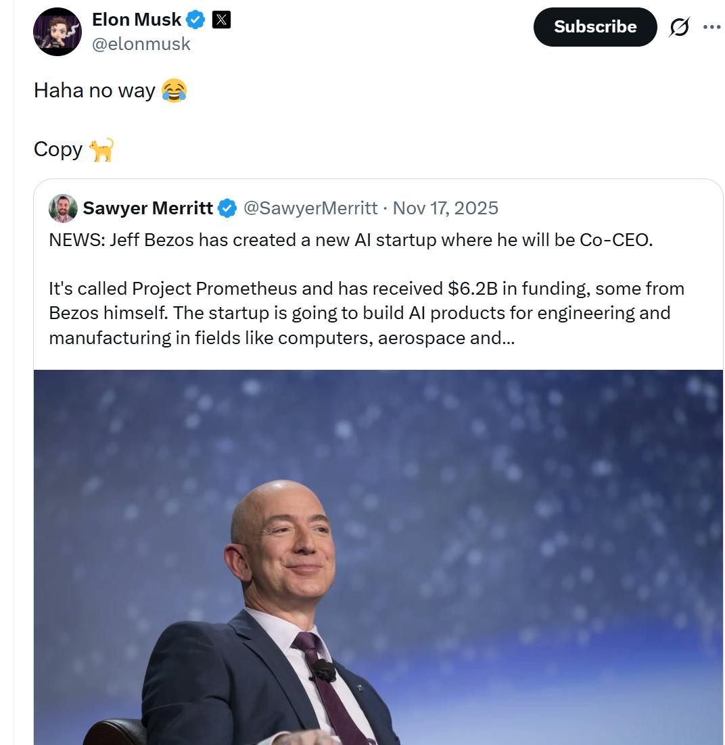Image resolution: width=725 pixels, height=745 pixels.
Task: Click the "Haha no way" post text
Action: point(95,91)
